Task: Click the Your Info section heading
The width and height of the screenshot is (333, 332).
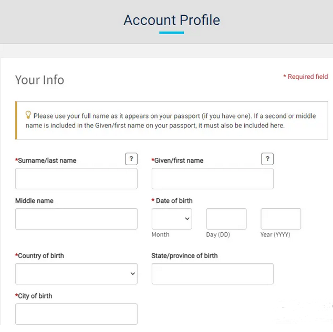Action: [x=39, y=80]
